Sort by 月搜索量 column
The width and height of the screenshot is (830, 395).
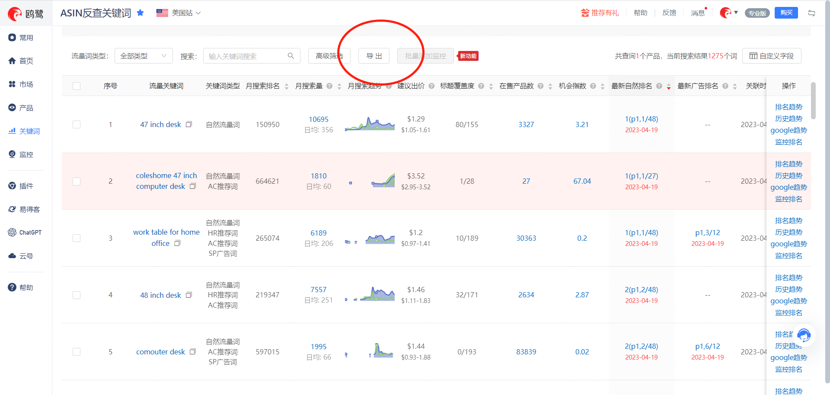339,86
